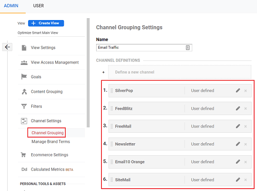Select Channel Grouping submenu item
The image size is (257, 191).
tap(48, 133)
